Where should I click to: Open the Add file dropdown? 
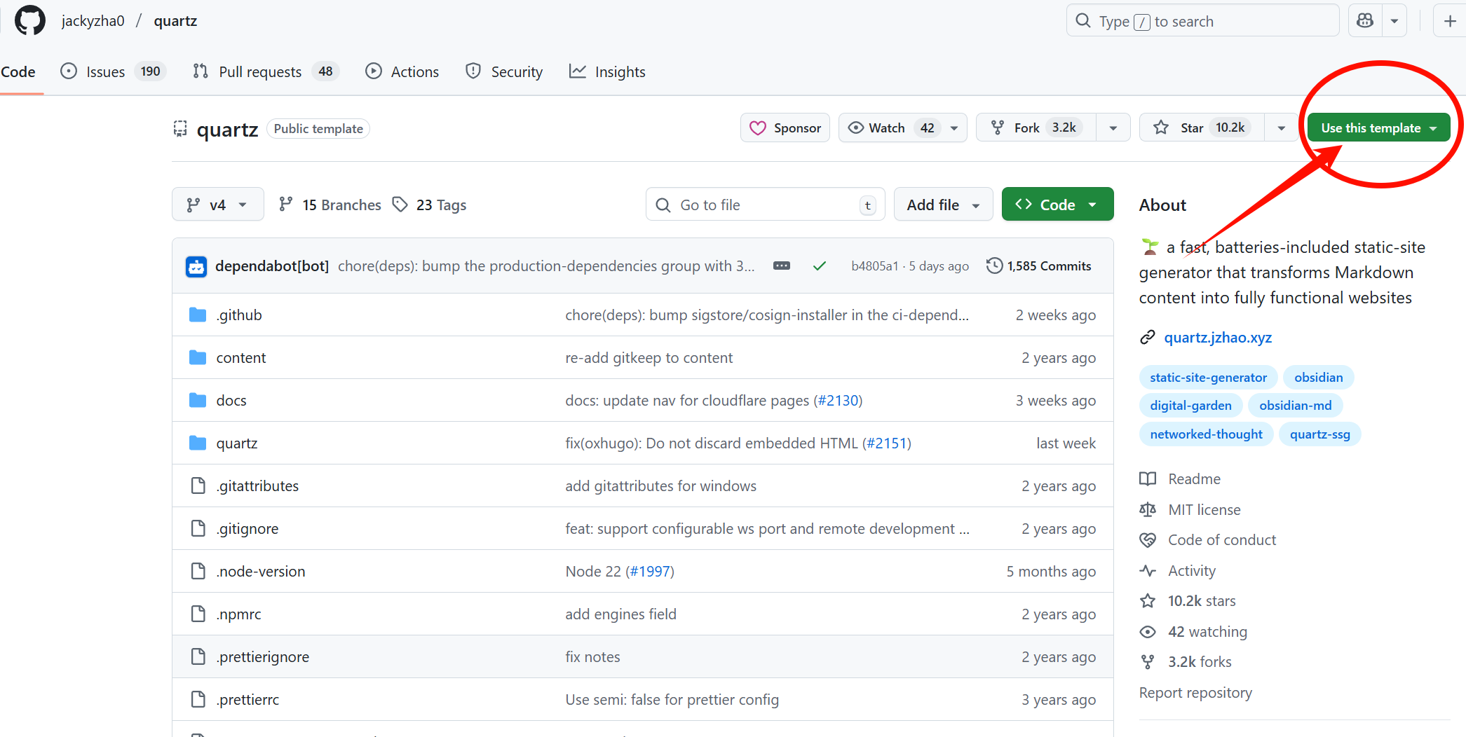coord(943,205)
